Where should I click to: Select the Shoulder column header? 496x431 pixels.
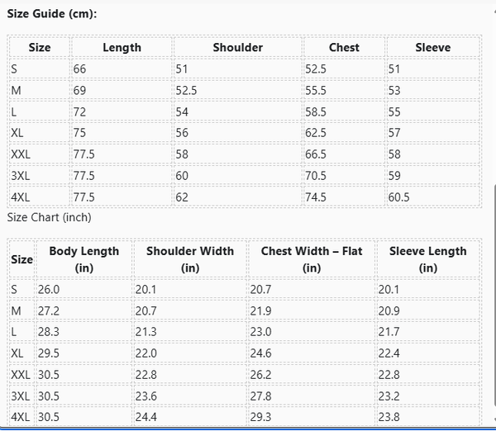pyautogui.click(x=238, y=48)
